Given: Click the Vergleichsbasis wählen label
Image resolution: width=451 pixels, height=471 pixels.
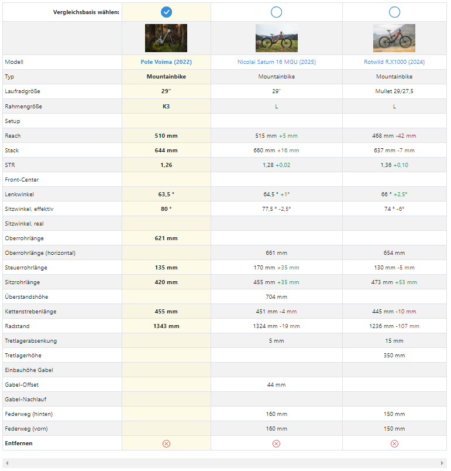Looking at the screenshot, I should [86, 12].
